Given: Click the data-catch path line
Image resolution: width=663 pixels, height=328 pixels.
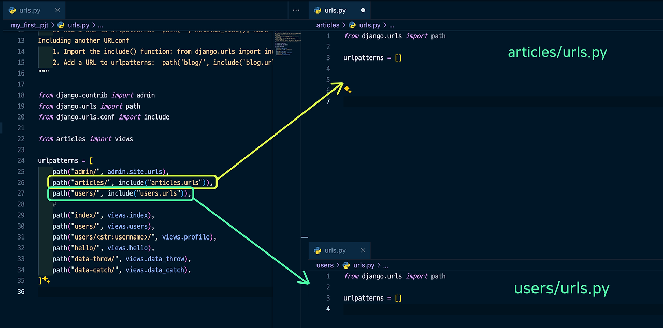Looking at the screenshot, I should tap(122, 270).
